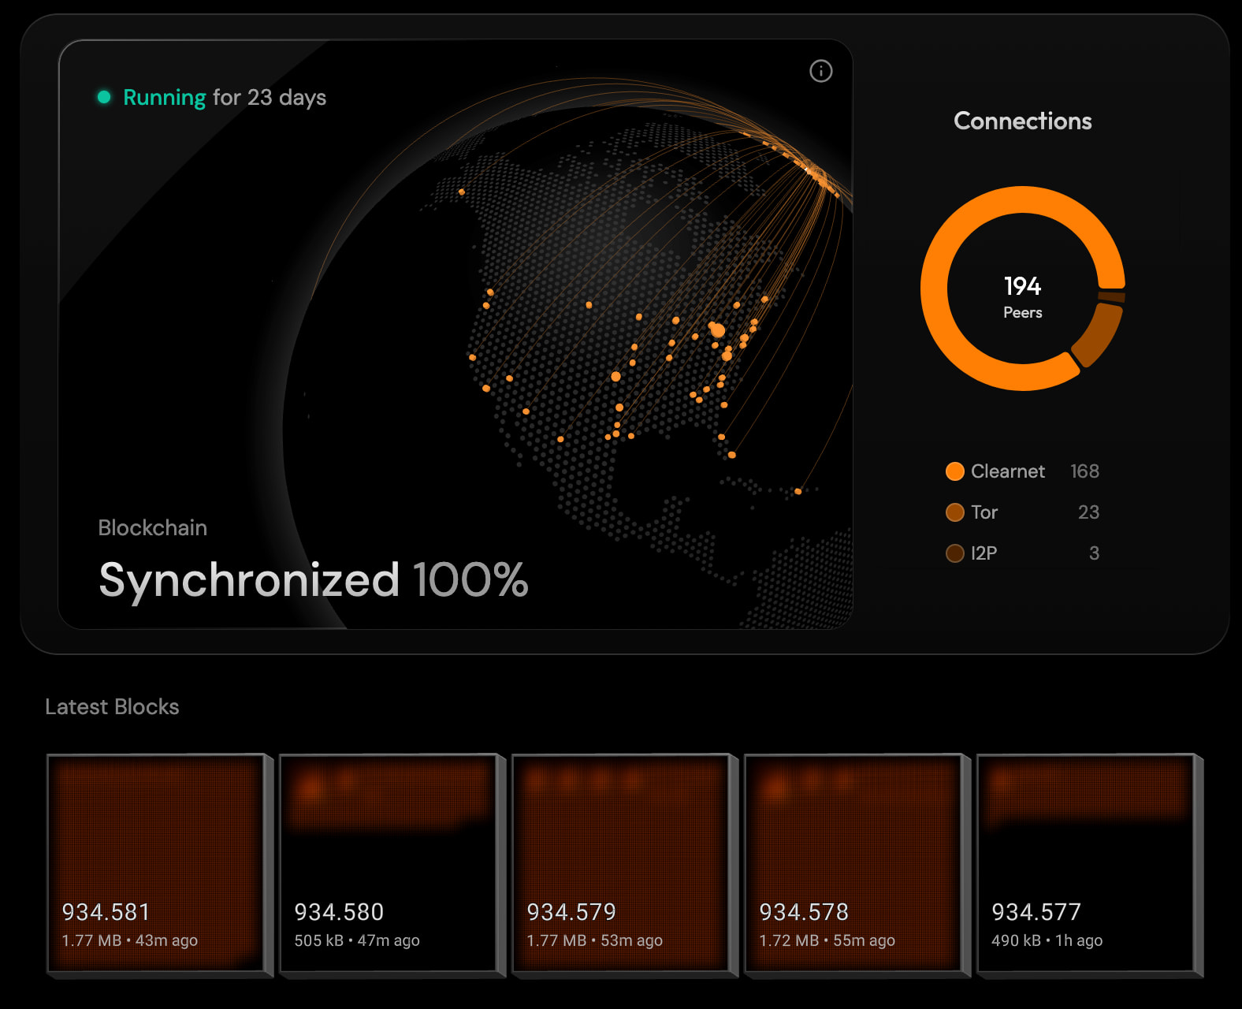Click the Running for 23 days text

225,98
